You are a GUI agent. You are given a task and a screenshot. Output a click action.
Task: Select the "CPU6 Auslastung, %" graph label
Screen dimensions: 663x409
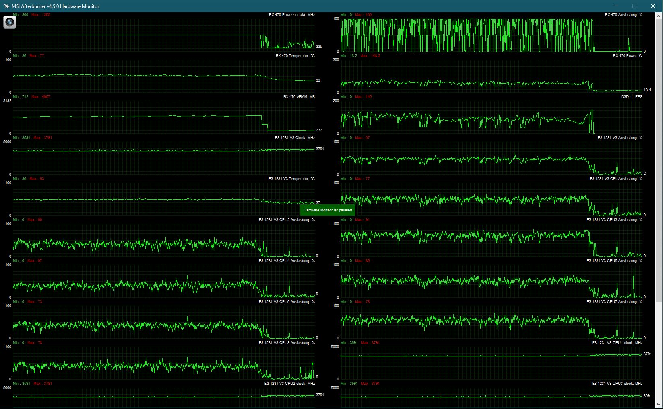coord(287,302)
